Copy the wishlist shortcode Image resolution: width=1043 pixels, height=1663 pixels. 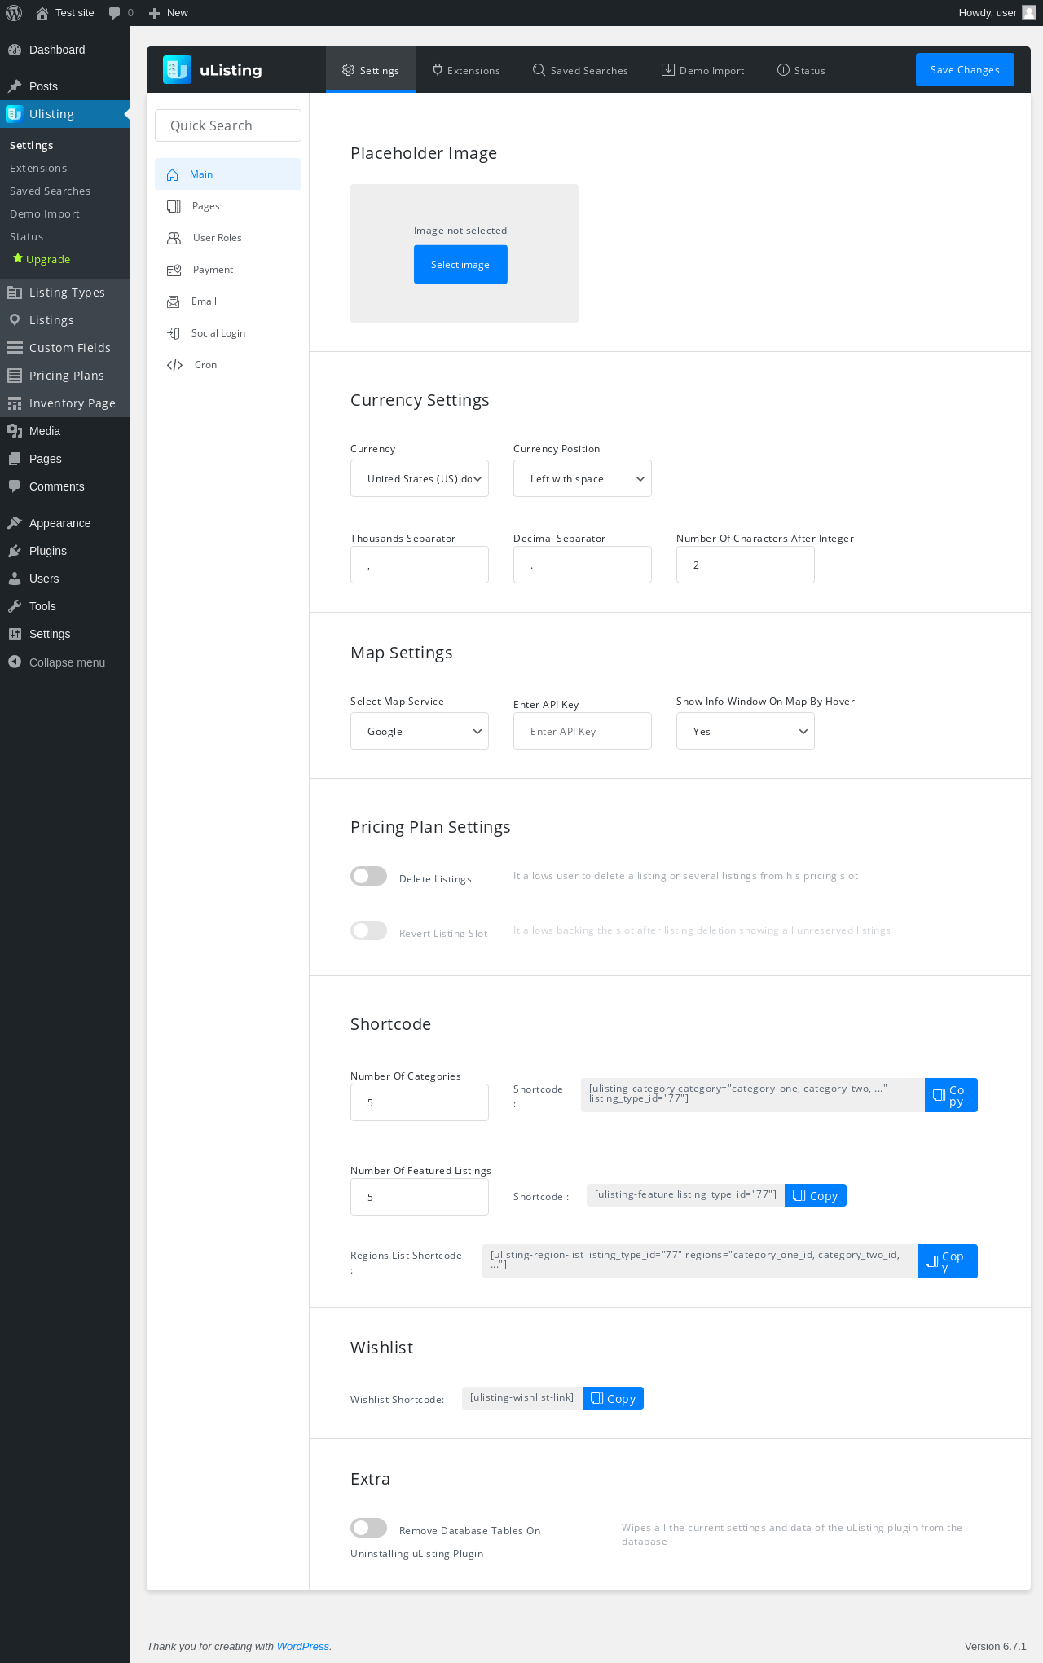613,1398
